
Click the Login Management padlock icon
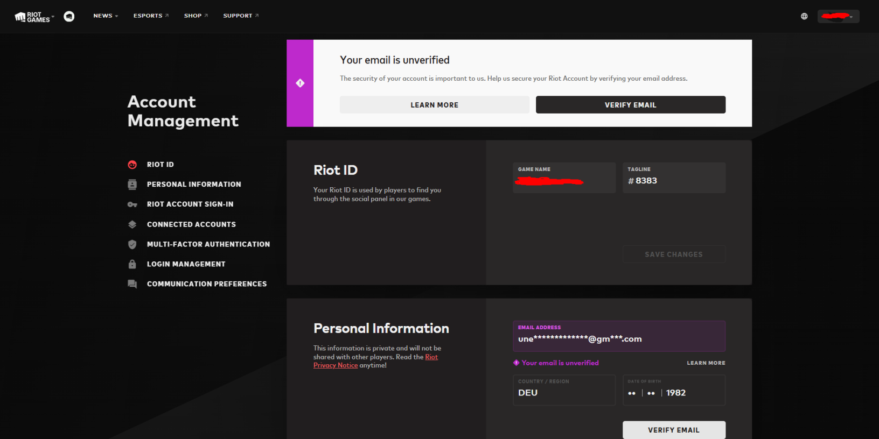pyautogui.click(x=132, y=264)
